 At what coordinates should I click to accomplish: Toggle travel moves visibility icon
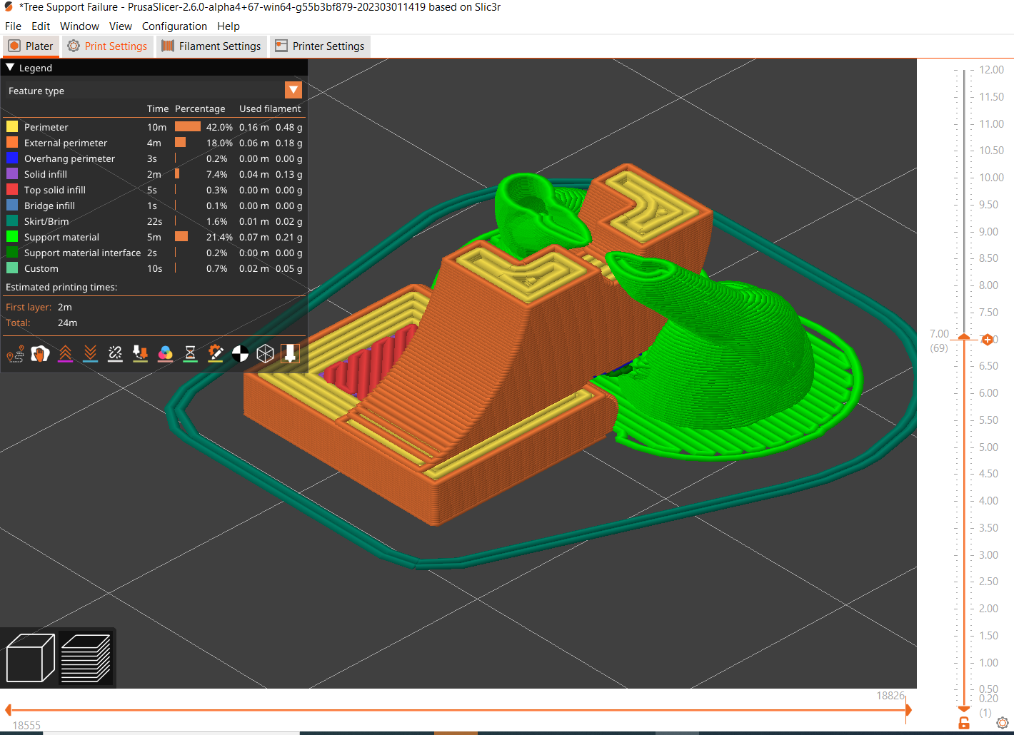pyautogui.click(x=15, y=353)
